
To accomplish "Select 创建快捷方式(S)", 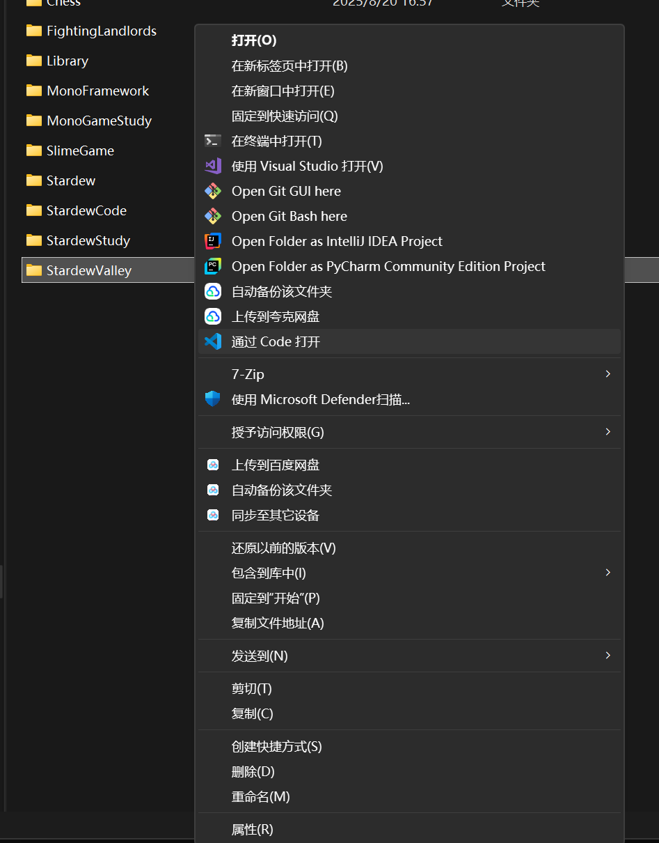I will pyautogui.click(x=409, y=746).
